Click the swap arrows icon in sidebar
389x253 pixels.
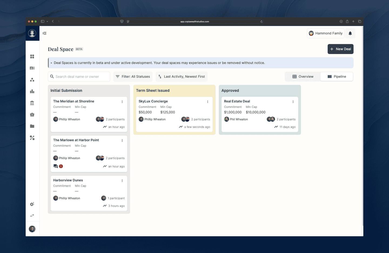coord(32,215)
